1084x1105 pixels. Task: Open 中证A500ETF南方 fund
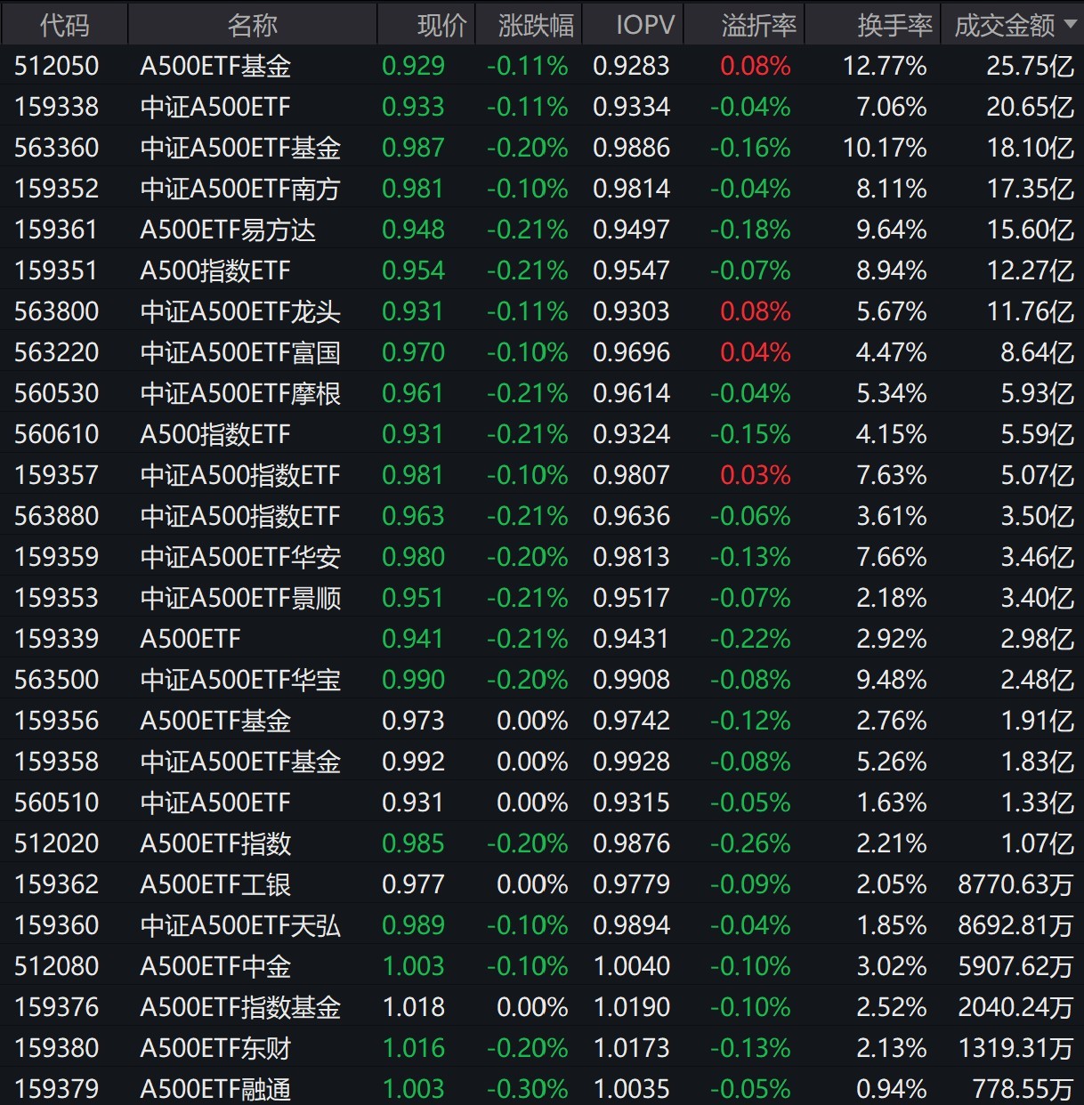(x=240, y=189)
